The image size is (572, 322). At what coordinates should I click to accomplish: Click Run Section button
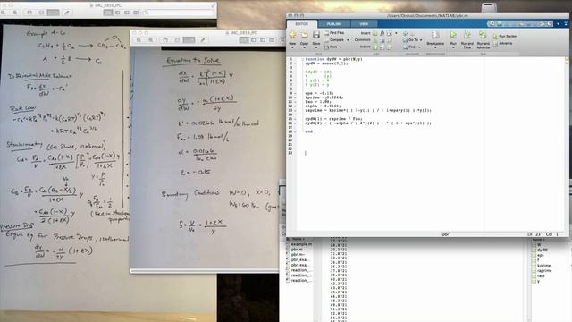pyautogui.click(x=505, y=36)
